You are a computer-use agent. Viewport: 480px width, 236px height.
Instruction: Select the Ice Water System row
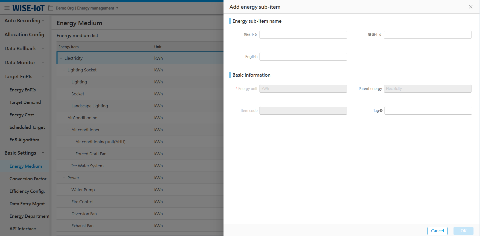[x=87, y=166]
